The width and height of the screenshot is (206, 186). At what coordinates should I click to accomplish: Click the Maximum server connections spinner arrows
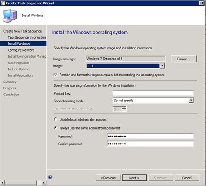(124, 109)
